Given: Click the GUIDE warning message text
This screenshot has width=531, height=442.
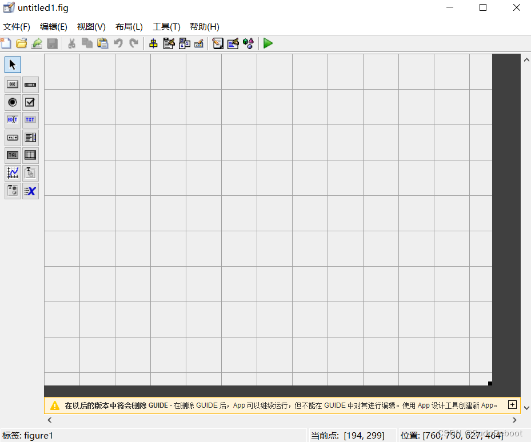Looking at the screenshot, I should tap(281, 405).
